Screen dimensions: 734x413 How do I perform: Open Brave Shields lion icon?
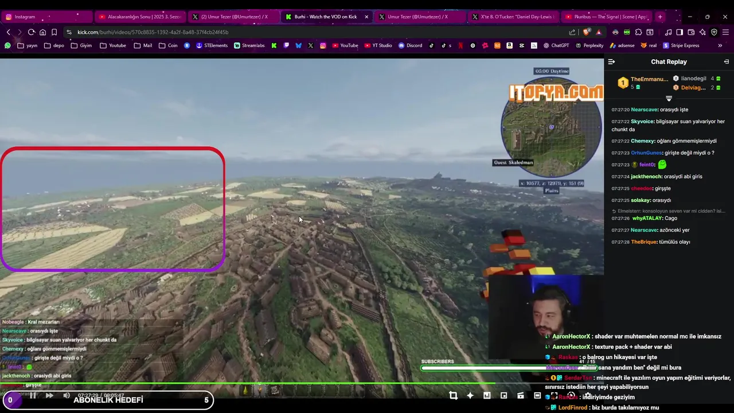(x=586, y=32)
